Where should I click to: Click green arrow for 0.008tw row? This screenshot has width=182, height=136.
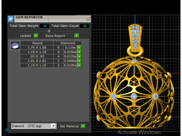tap(79, 61)
